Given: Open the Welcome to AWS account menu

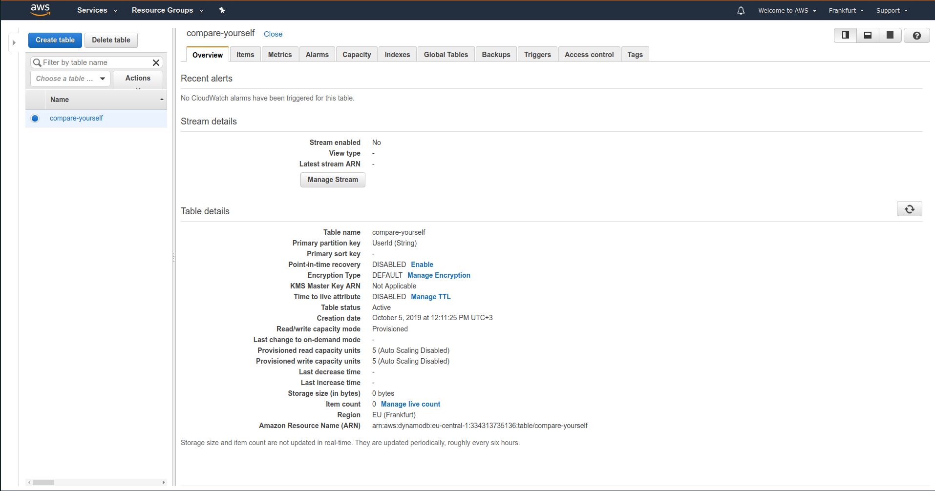Looking at the screenshot, I should click(787, 10).
